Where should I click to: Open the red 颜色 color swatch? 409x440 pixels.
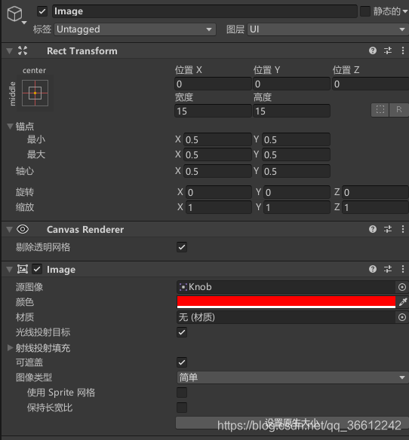click(286, 302)
